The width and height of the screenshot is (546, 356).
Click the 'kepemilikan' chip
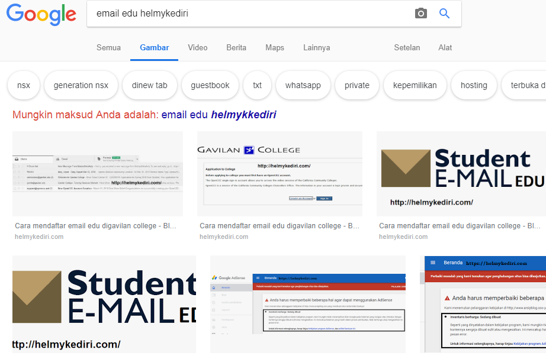click(415, 85)
